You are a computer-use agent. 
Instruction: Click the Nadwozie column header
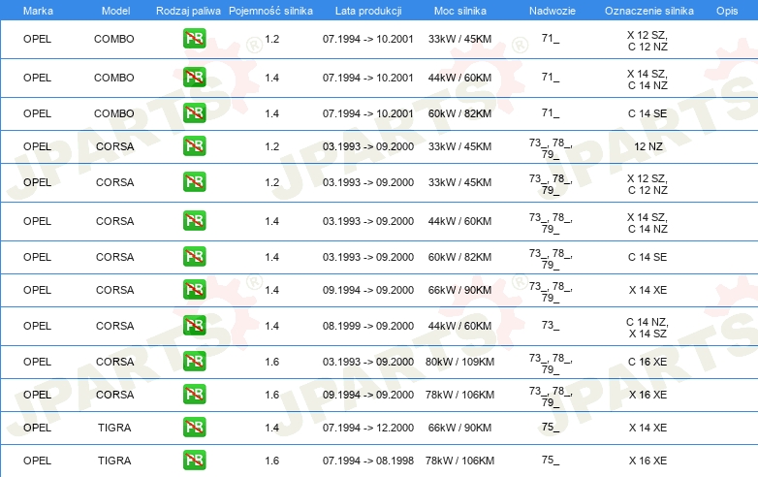[553, 11]
